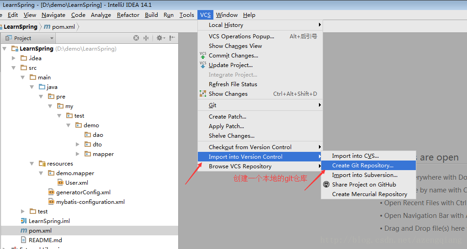Open the Navigate menu
The height and width of the screenshot is (249, 467).
(53, 15)
